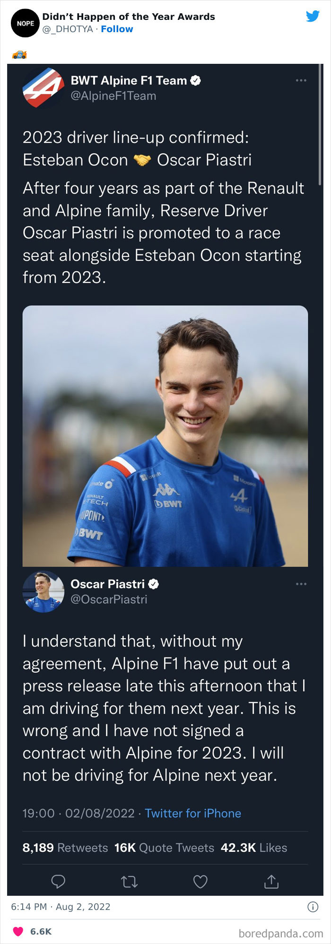The height and width of the screenshot is (944, 331).
Task: Open the Oscar Piastri photo
Action: pyautogui.click(x=165, y=435)
